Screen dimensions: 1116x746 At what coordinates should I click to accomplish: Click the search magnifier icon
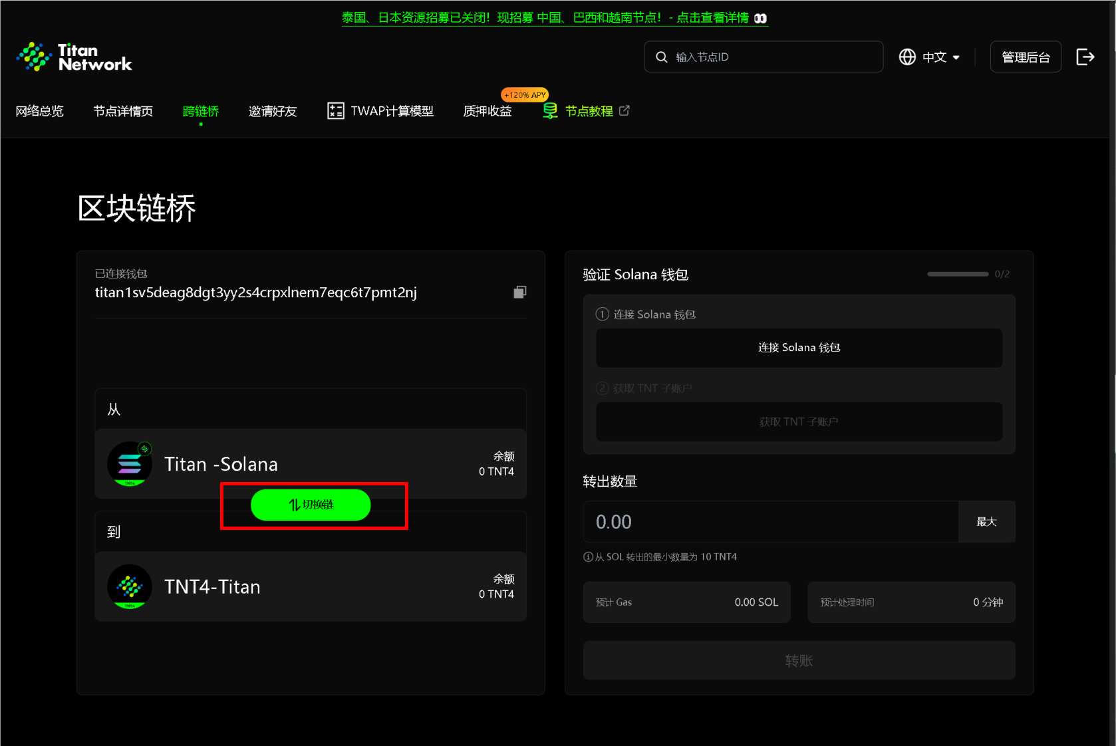tap(661, 57)
